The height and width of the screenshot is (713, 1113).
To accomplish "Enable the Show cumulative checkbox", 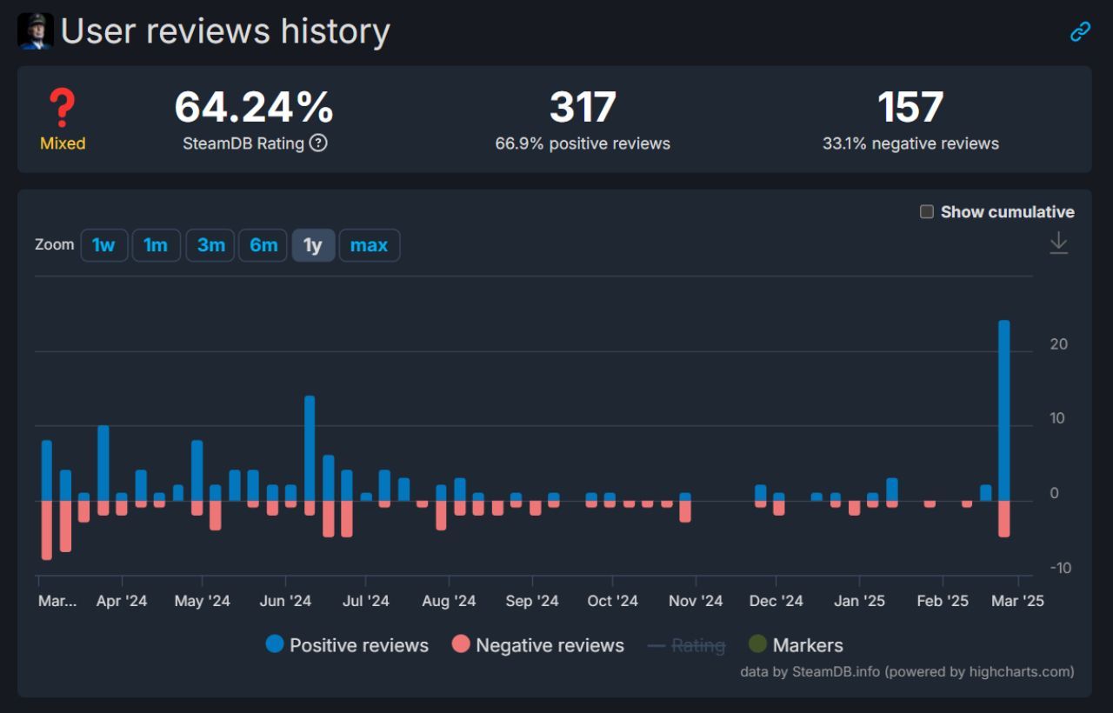I will 927,211.
